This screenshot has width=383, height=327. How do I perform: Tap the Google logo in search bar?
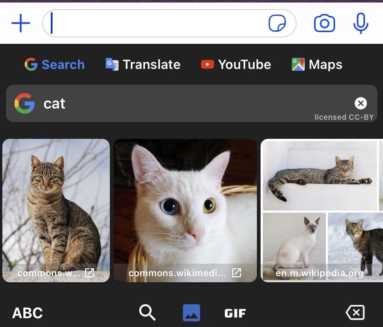24,103
